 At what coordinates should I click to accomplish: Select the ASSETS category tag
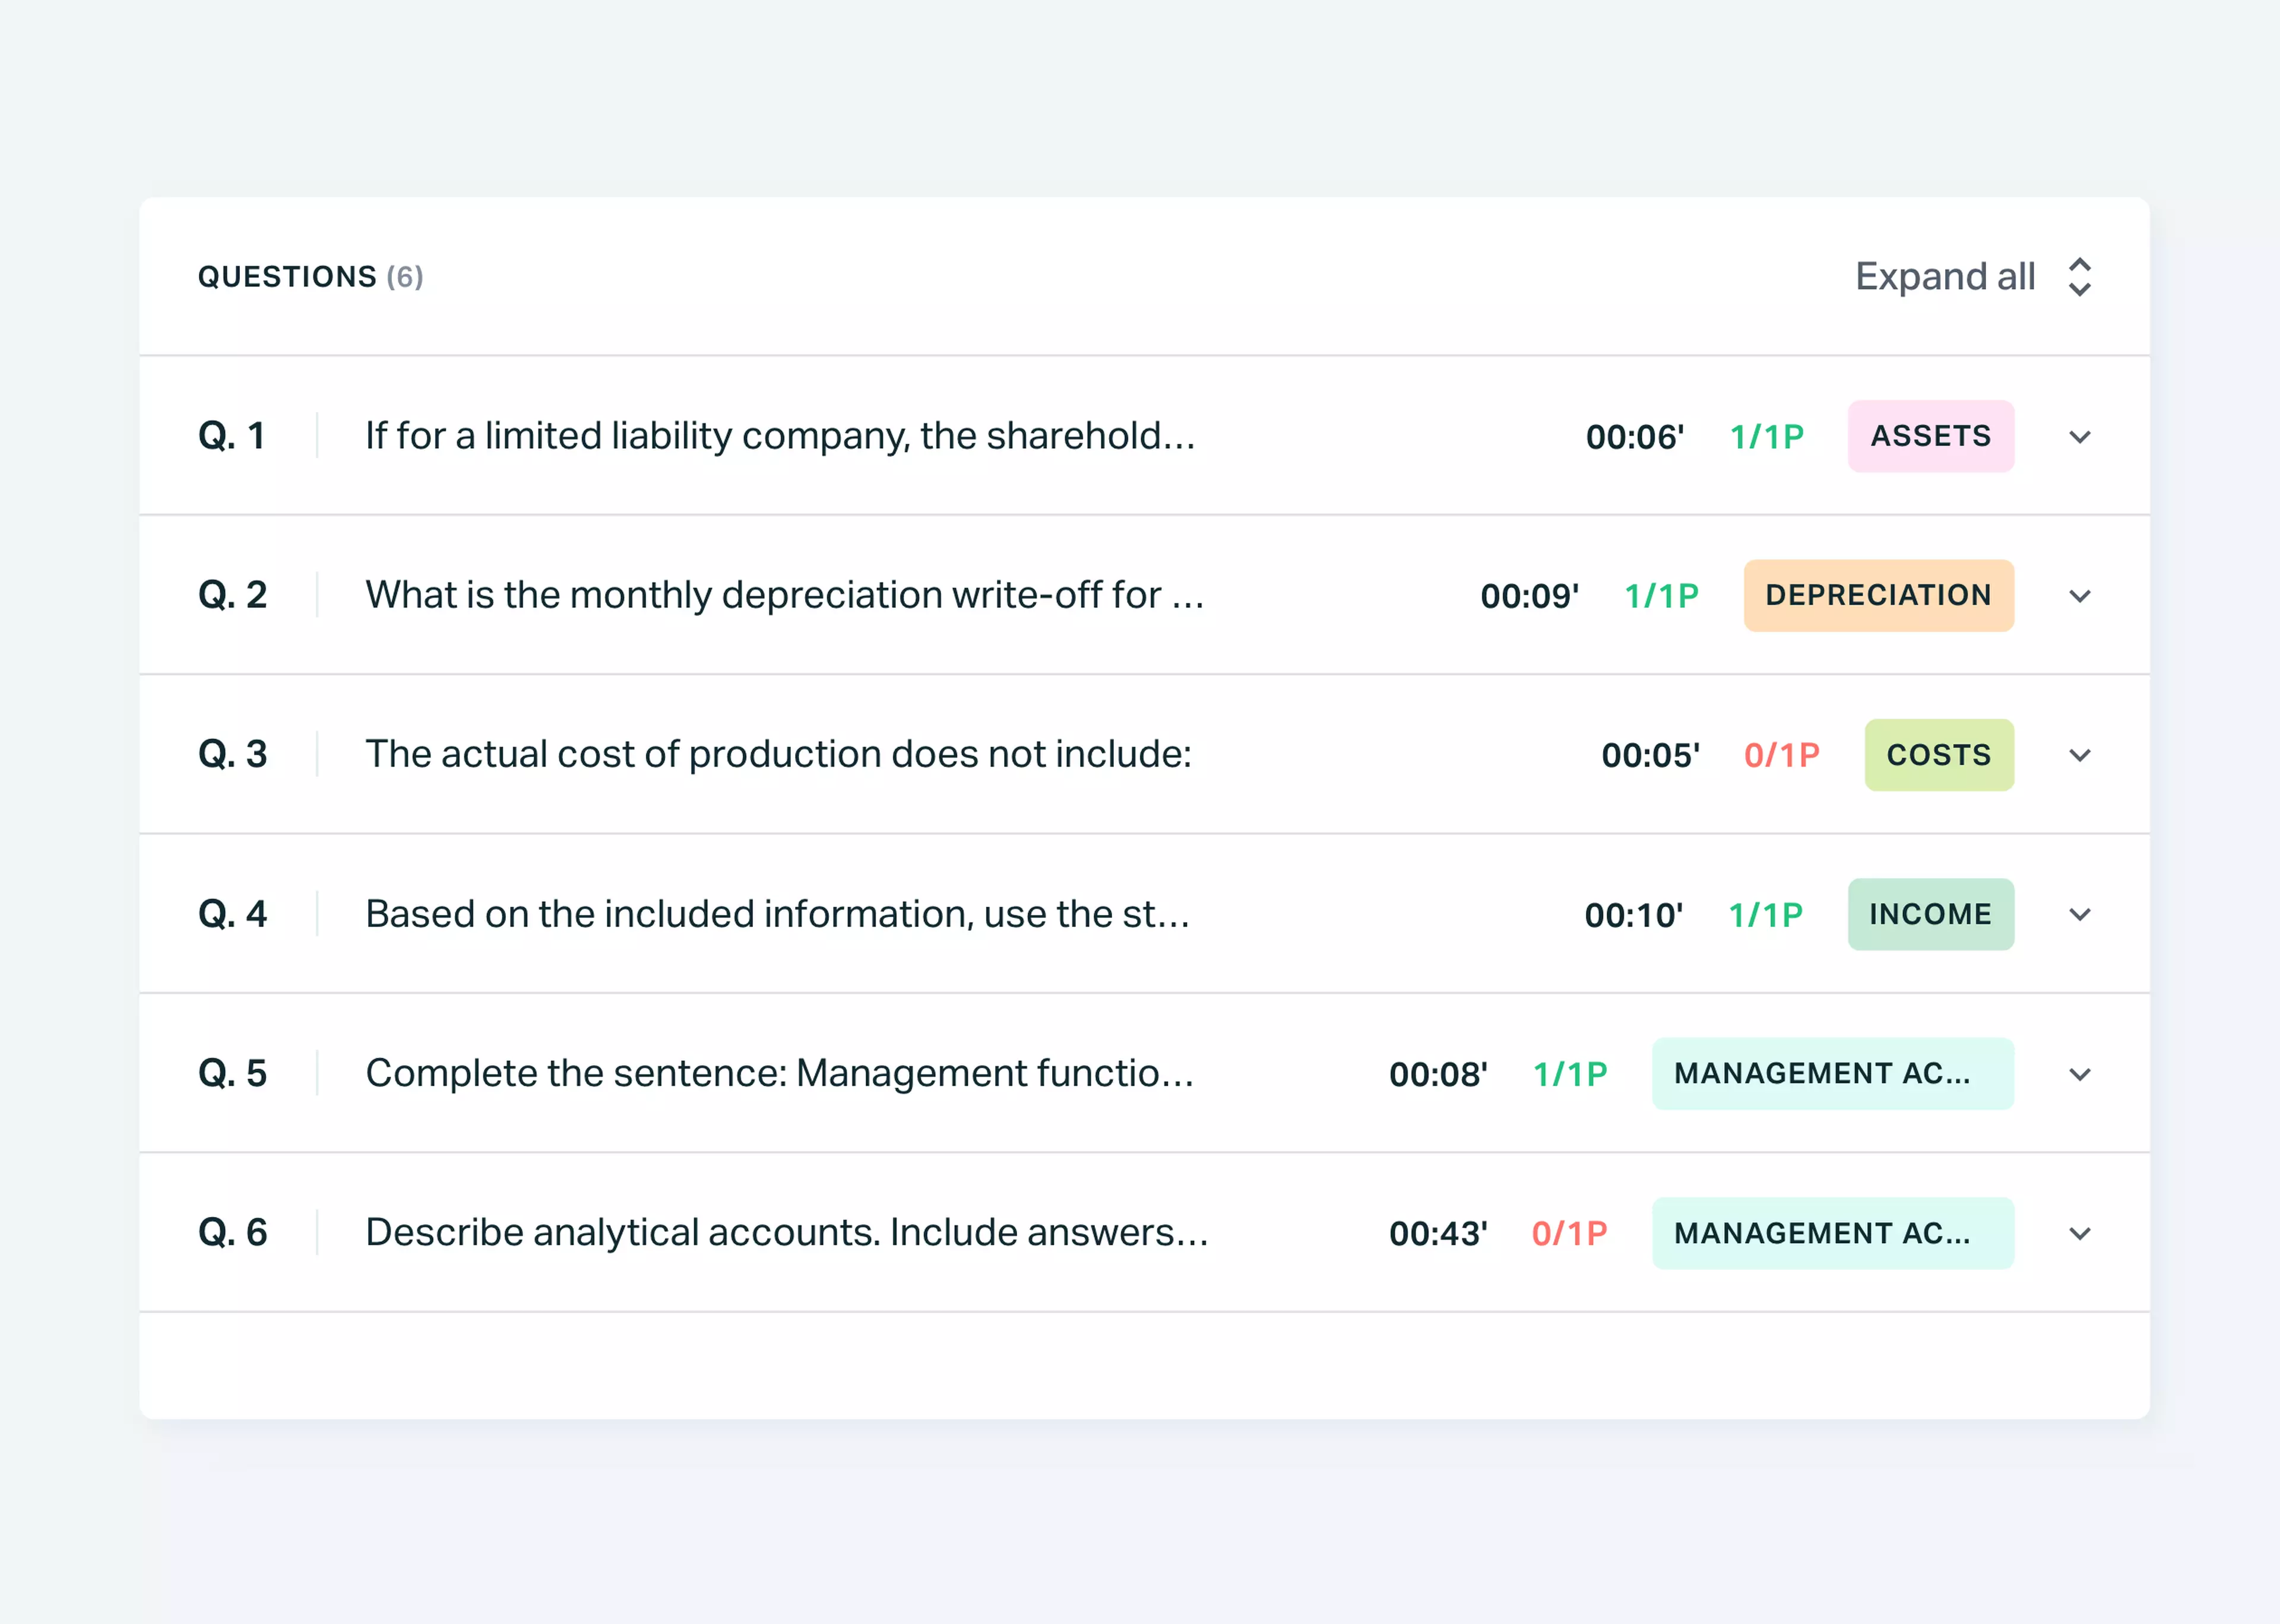(1930, 436)
